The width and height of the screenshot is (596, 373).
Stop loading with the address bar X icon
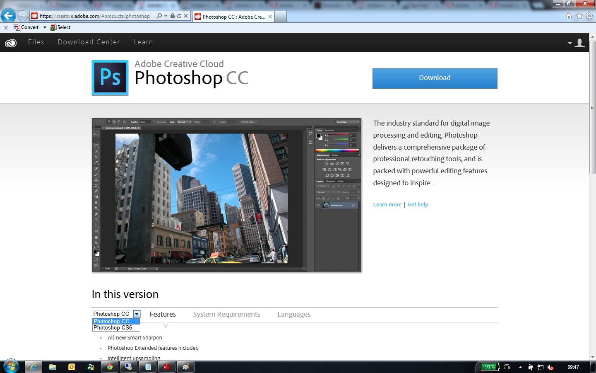tap(186, 16)
